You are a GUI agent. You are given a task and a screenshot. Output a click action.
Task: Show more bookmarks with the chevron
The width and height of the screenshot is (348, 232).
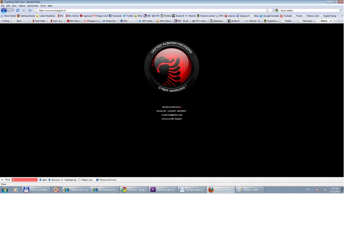click(x=342, y=16)
